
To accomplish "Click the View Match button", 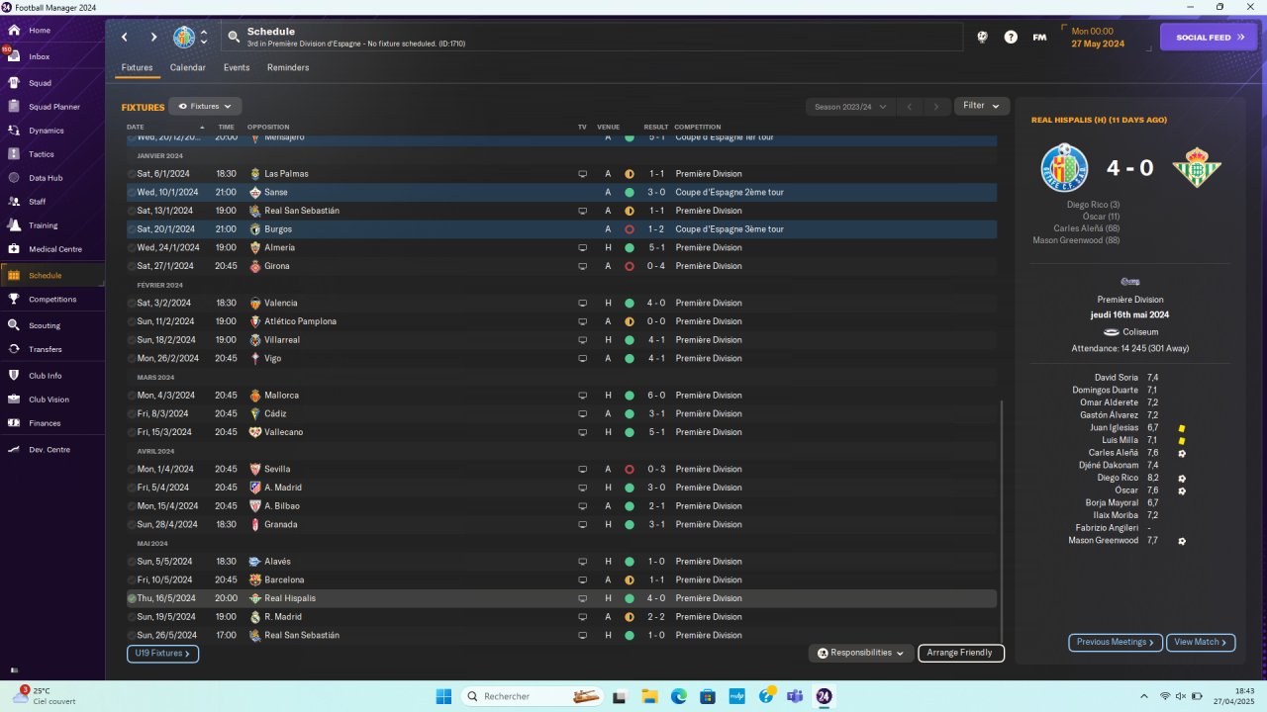I will [x=1201, y=643].
